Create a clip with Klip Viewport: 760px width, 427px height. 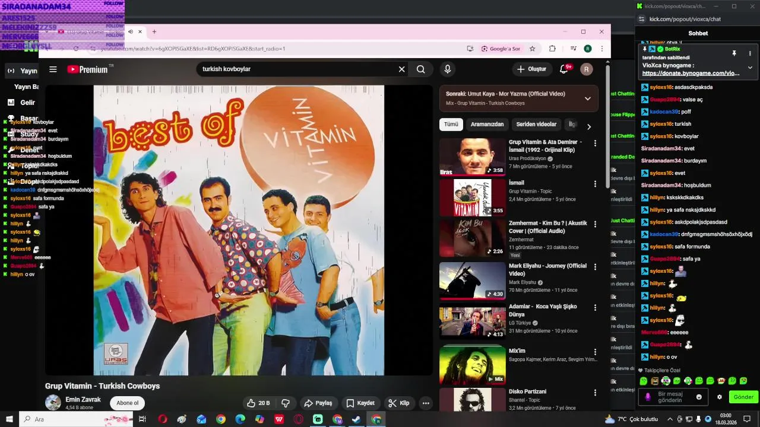[399, 403]
